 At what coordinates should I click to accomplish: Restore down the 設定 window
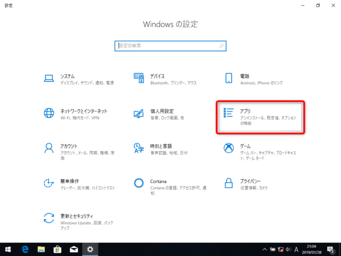(x=318, y=5)
